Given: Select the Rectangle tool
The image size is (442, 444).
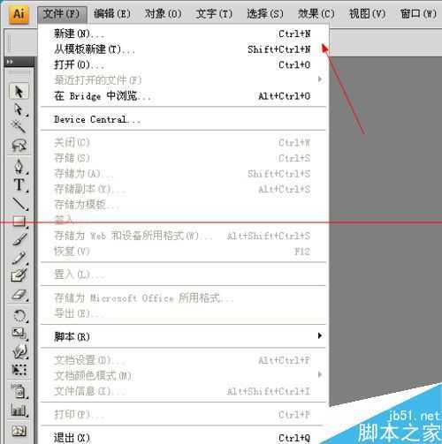Looking at the screenshot, I should [x=19, y=222].
